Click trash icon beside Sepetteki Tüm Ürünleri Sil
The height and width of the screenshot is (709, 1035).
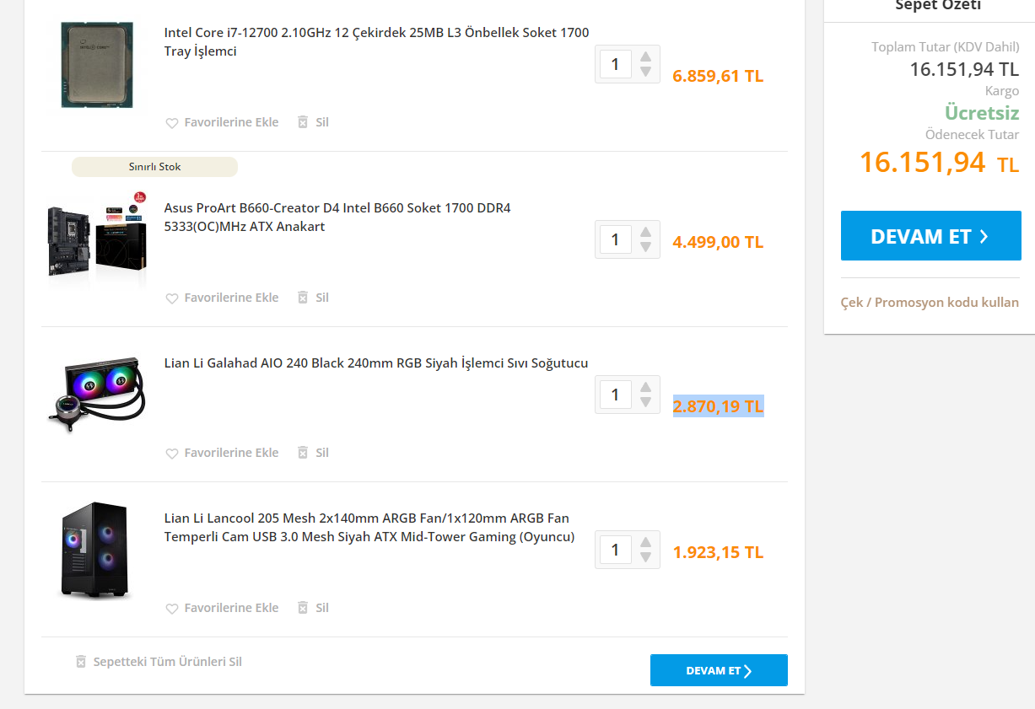(x=81, y=662)
